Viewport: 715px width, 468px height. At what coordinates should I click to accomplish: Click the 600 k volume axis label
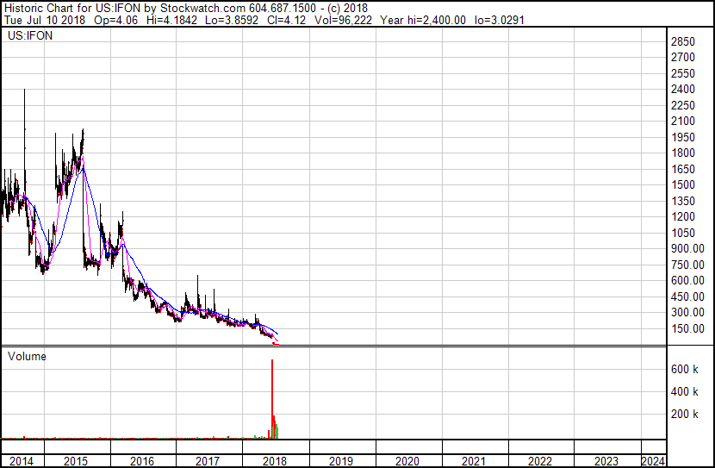(x=684, y=370)
